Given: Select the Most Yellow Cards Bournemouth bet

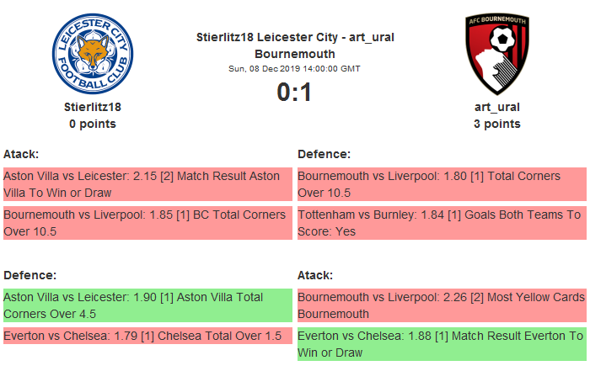Looking at the screenshot, I should pyautogui.click(x=441, y=305).
